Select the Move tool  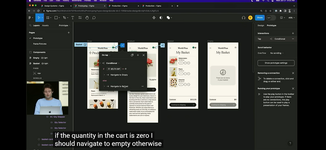click(39, 18)
